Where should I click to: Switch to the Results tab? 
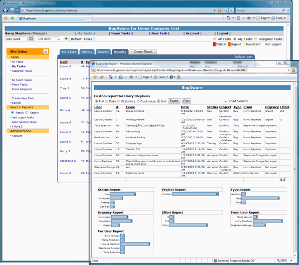[x=120, y=52]
